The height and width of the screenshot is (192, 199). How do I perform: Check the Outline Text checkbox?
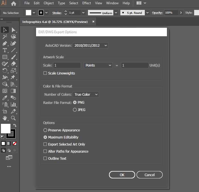point(45,158)
